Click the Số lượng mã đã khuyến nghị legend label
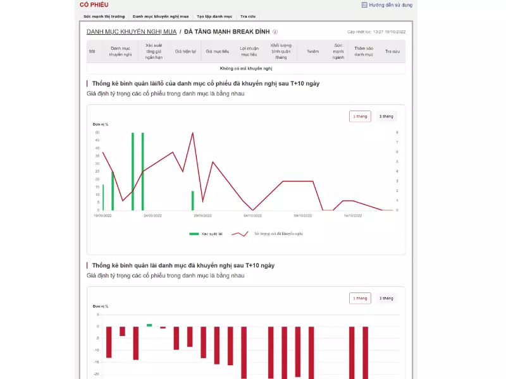Image resolution: width=506 pixels, height=379 pixels. (278, 234)
